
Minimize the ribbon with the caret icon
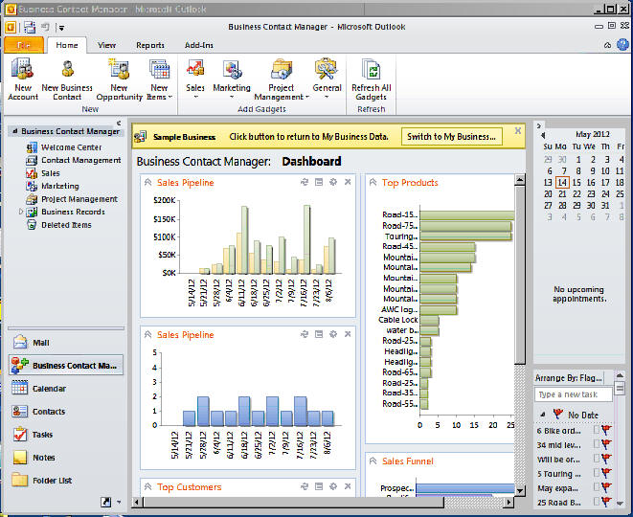(607, 45)
